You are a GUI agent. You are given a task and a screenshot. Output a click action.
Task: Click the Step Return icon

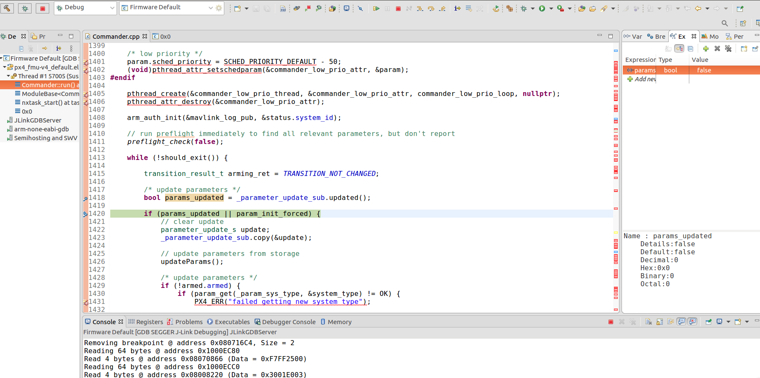pos(442,8)
